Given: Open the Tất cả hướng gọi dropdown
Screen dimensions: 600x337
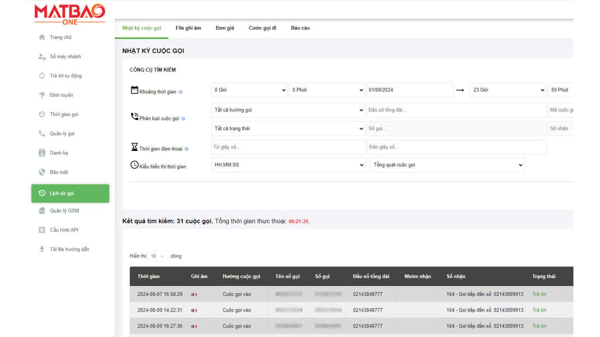Looking at the screenshot, I should [x=287, y=110].
